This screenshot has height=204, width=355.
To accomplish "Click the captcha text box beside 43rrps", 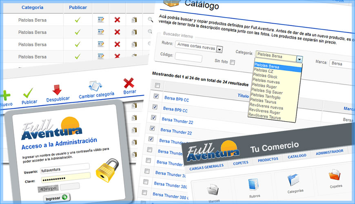I will tap(70, 186).
